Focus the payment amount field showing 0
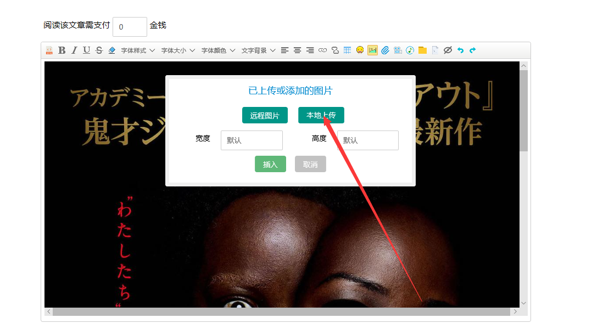The width and height of the screenshot is (592, 329). coord(130,27)
